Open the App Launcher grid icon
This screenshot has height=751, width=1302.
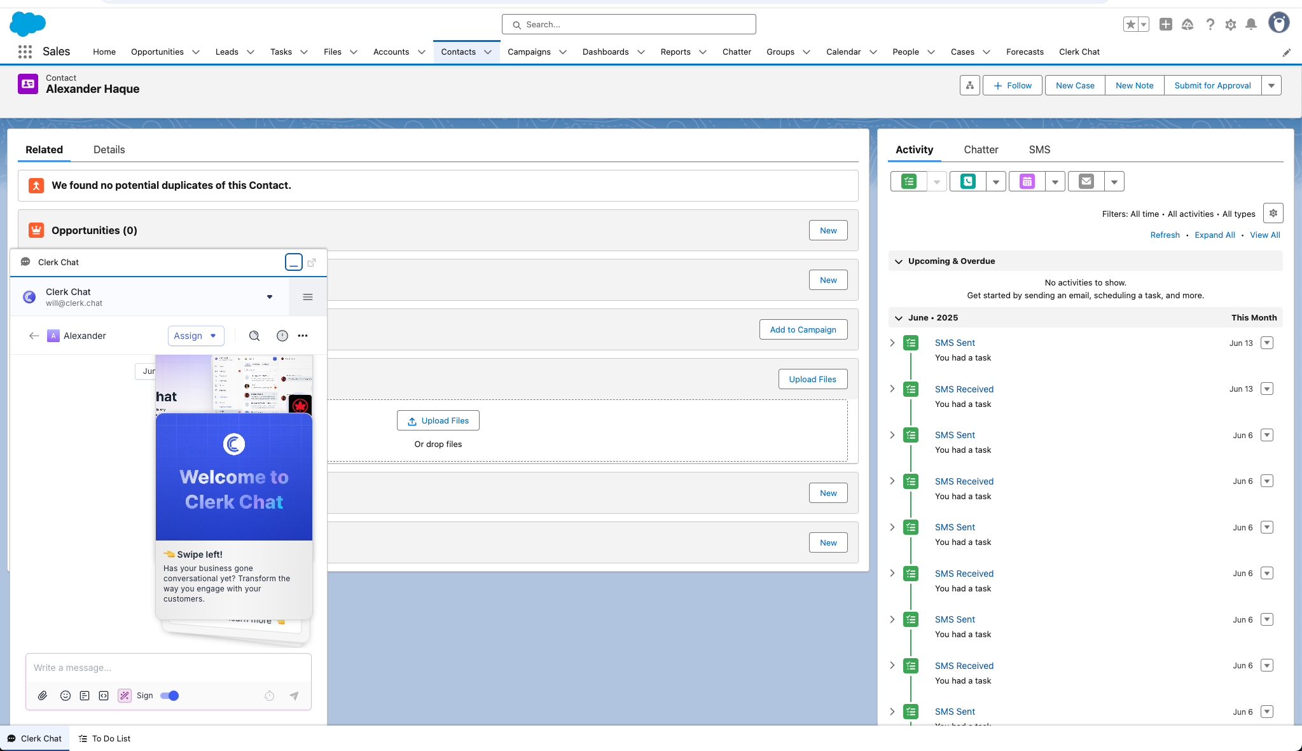pos(25,52)
